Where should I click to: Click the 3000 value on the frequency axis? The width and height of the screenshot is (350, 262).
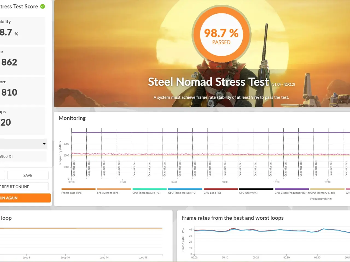66,144
